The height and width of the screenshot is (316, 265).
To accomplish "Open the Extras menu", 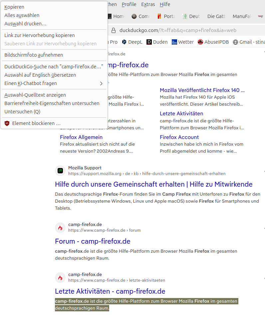I will click(x=148, y=4).
